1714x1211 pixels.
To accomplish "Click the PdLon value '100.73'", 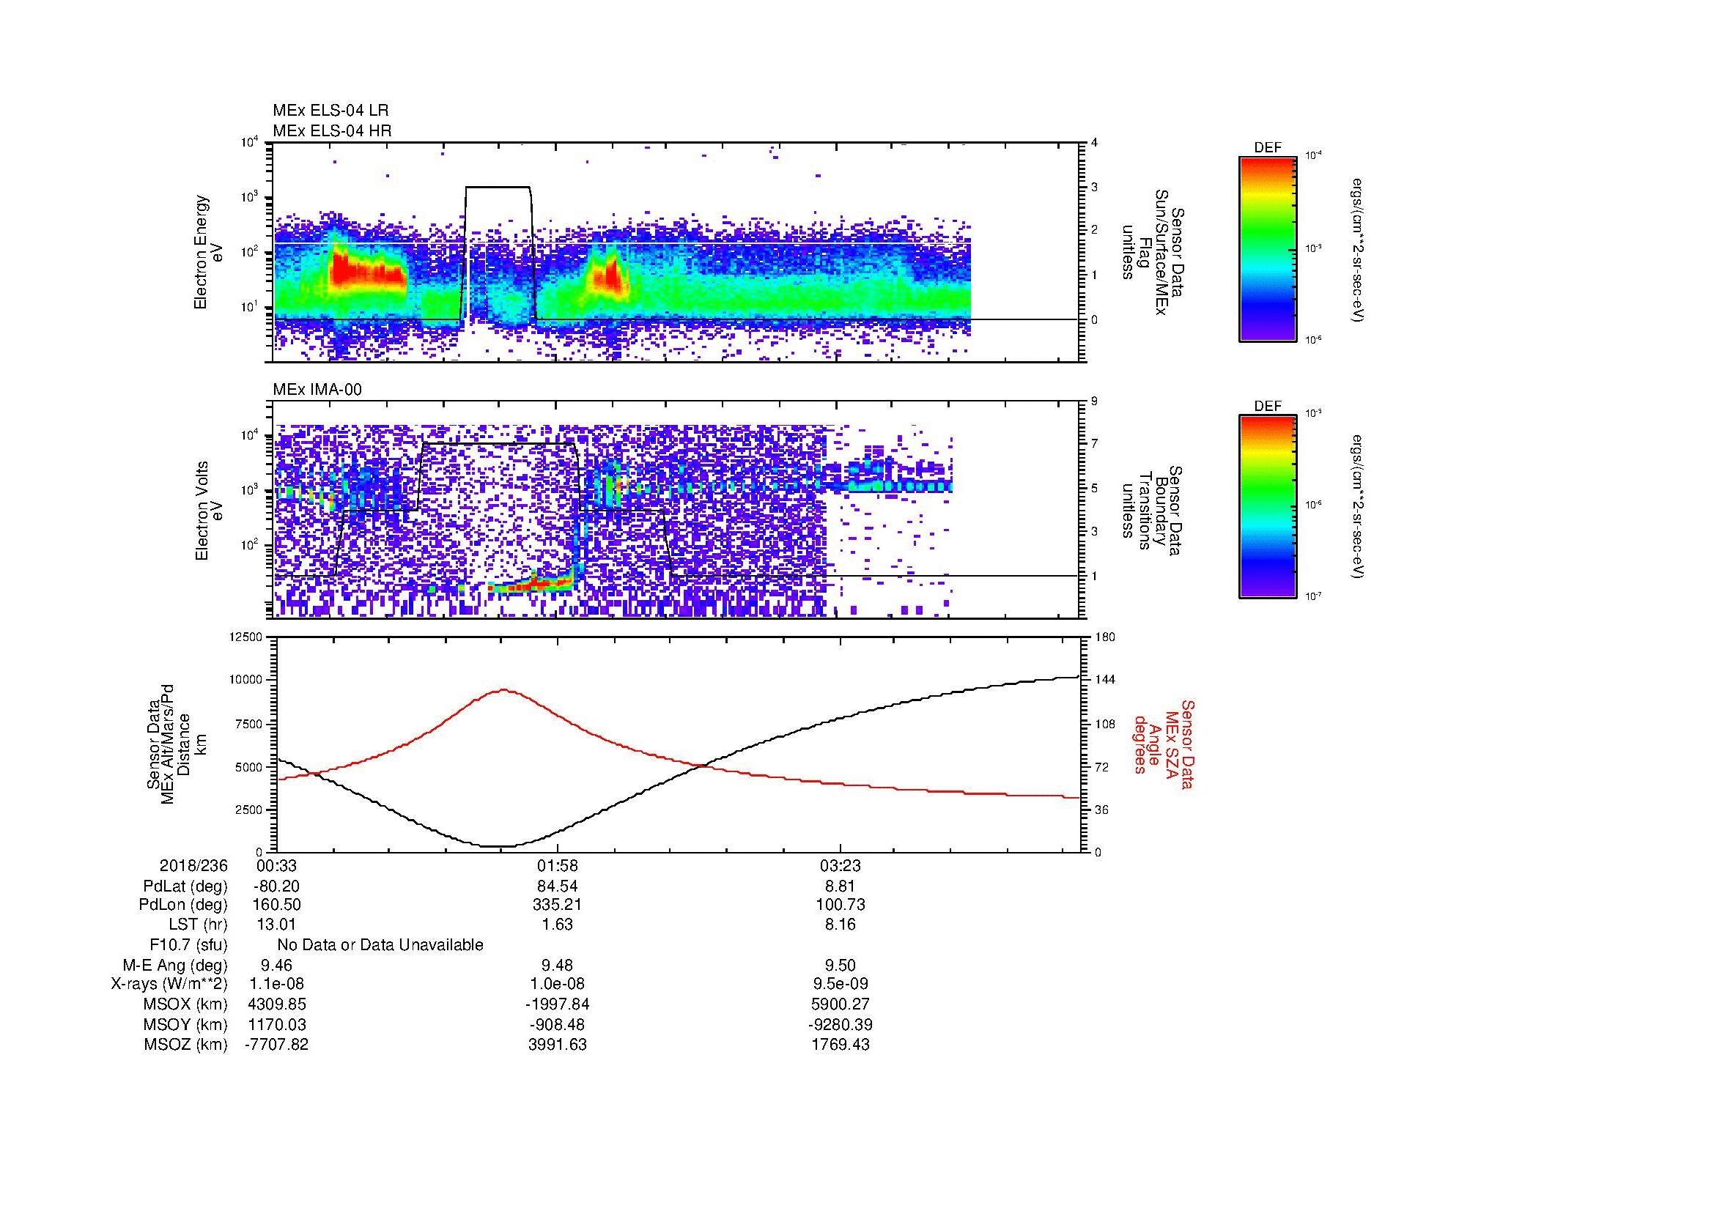I will click(x=841, y=905).
